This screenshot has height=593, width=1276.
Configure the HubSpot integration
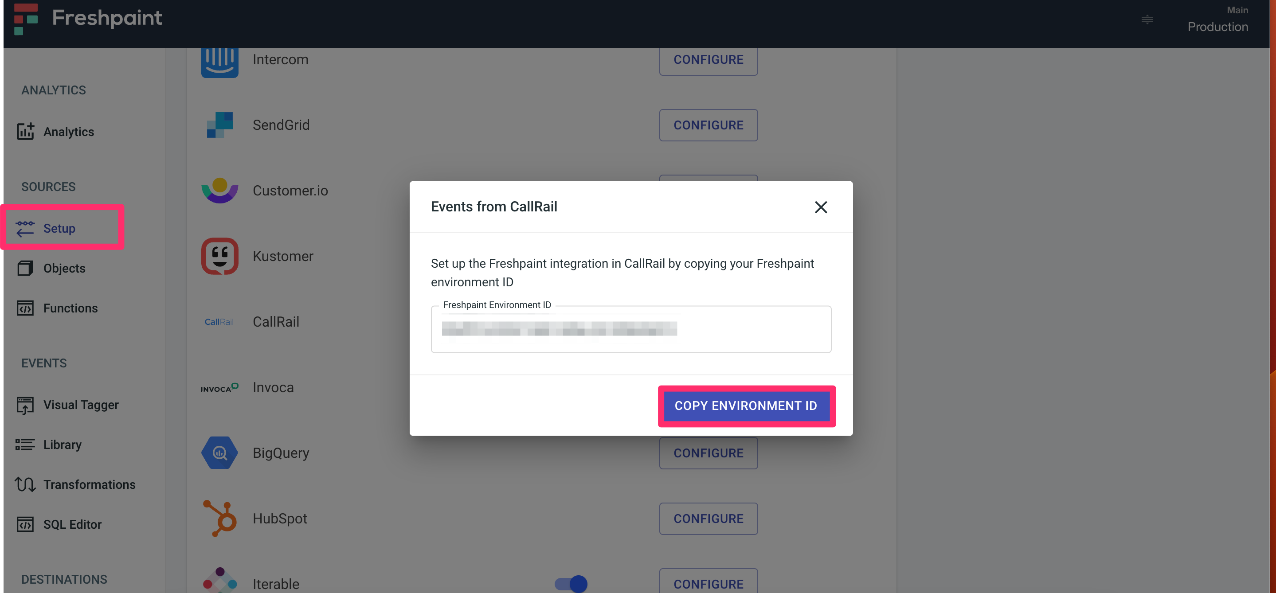coord(708,518)
